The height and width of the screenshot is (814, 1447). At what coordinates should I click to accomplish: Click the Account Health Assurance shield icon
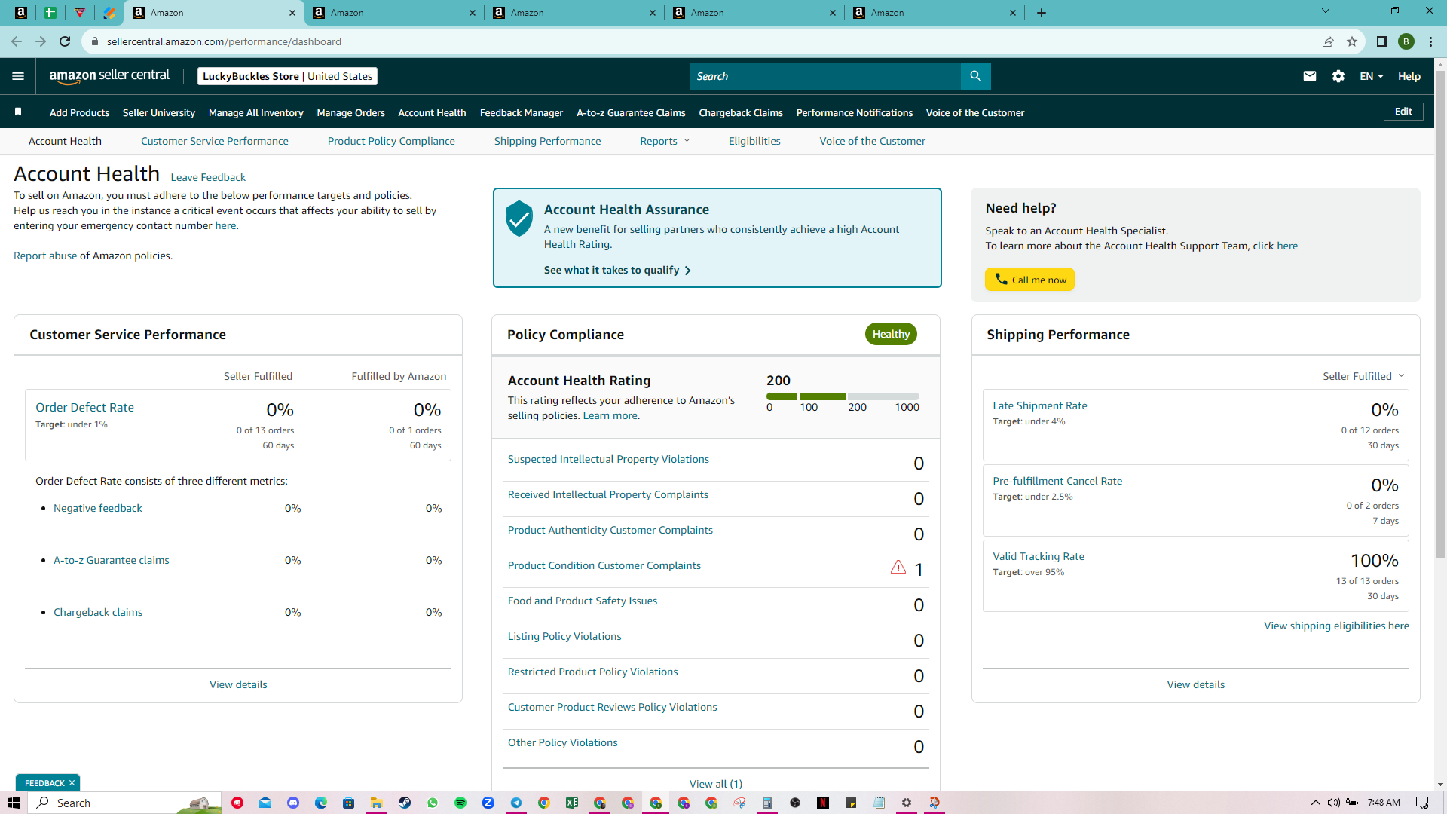pos(519,219)
